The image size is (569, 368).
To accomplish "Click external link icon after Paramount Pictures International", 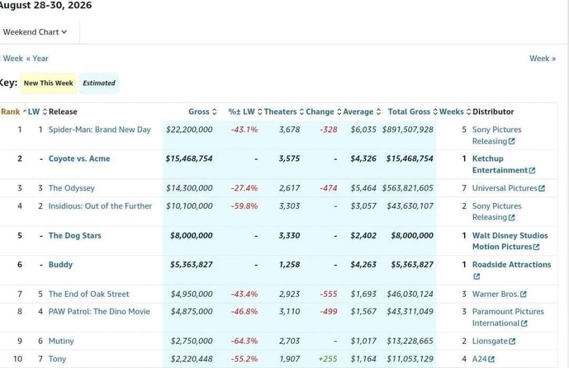I will point(524,323).
